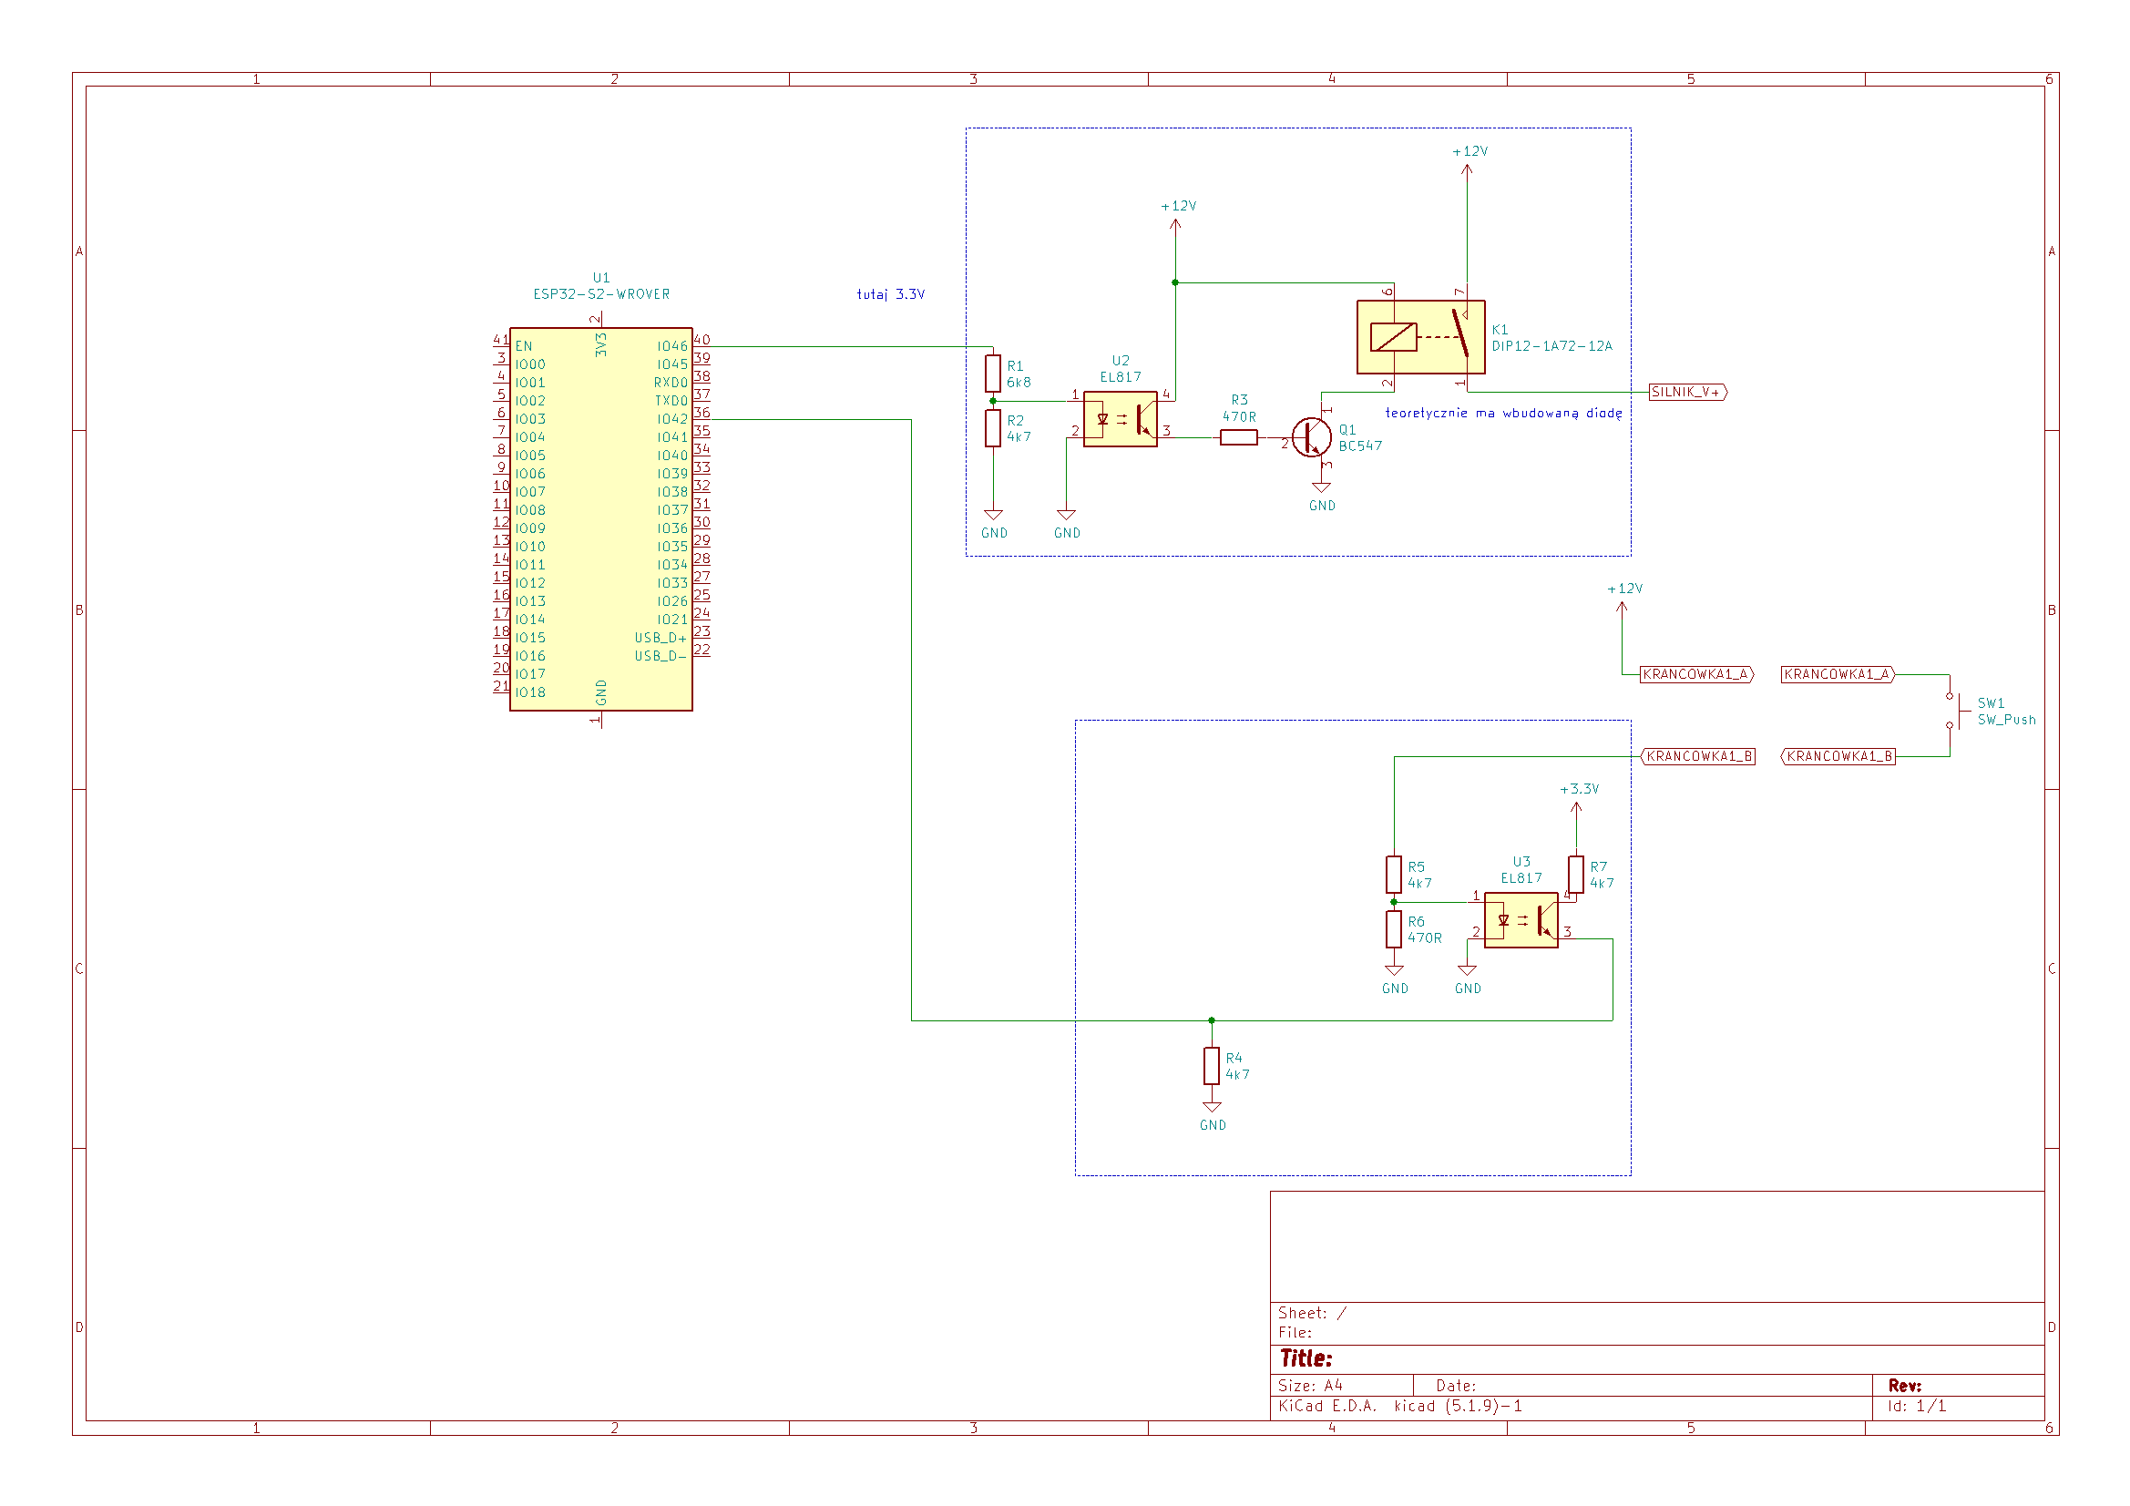Click the USB_D+ pin label on U1
This screenshot has height=1506, width=2130.
point(661,638)
